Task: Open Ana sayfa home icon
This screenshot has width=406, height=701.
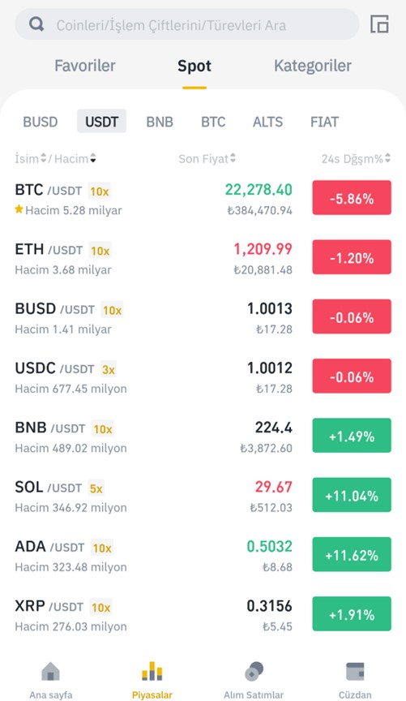Action: pos(50,672)
